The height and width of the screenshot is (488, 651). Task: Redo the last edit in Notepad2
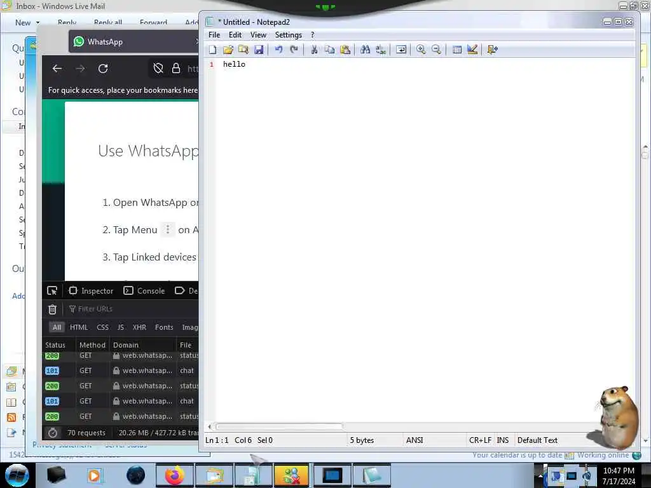[294, 50]
